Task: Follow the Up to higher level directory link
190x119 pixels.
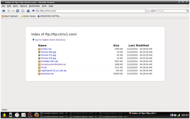Action: [50, 40]
